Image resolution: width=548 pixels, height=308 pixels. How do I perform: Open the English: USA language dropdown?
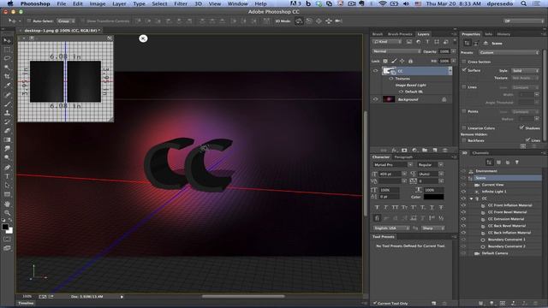[x=391, y=228]
